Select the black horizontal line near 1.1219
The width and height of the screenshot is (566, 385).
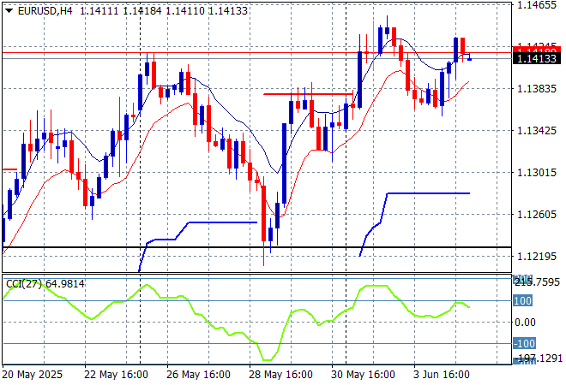click(x=257, y=248)
